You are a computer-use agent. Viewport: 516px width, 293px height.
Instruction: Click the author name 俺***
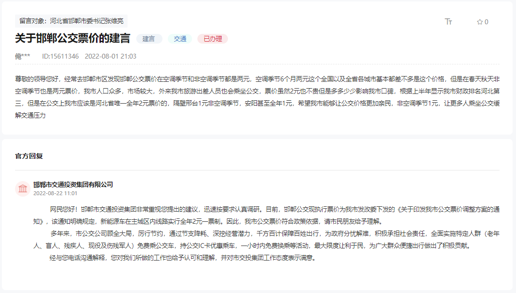coord(23,56)
